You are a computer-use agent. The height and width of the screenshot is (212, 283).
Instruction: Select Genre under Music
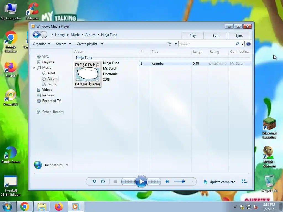[52, 84]
